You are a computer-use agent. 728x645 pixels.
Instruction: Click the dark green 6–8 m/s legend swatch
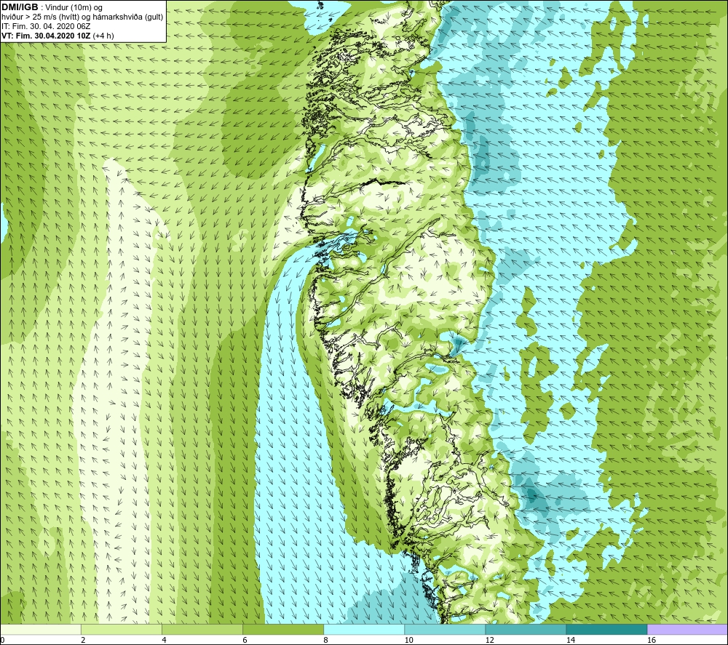tap(283, 629)
